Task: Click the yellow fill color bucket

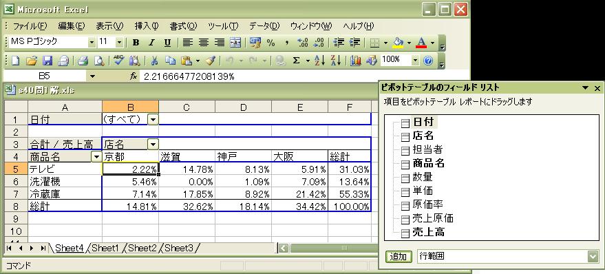Action: click(398, 43)
